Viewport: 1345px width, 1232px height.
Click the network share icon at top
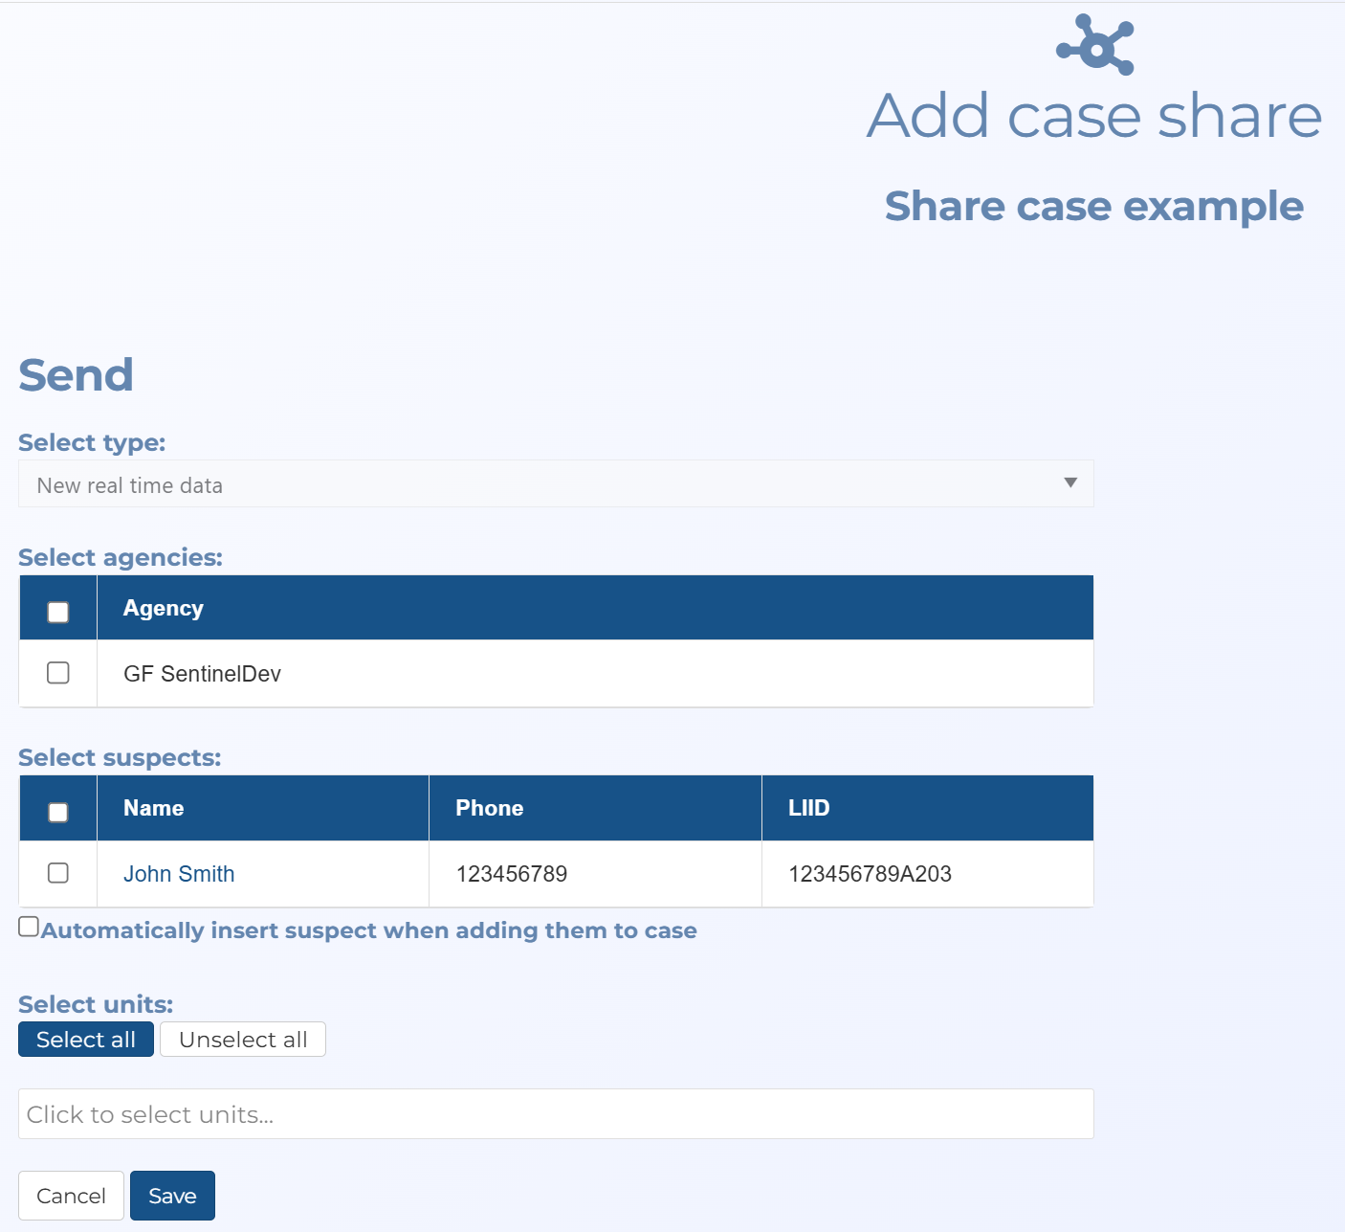tap(1095, 45)
